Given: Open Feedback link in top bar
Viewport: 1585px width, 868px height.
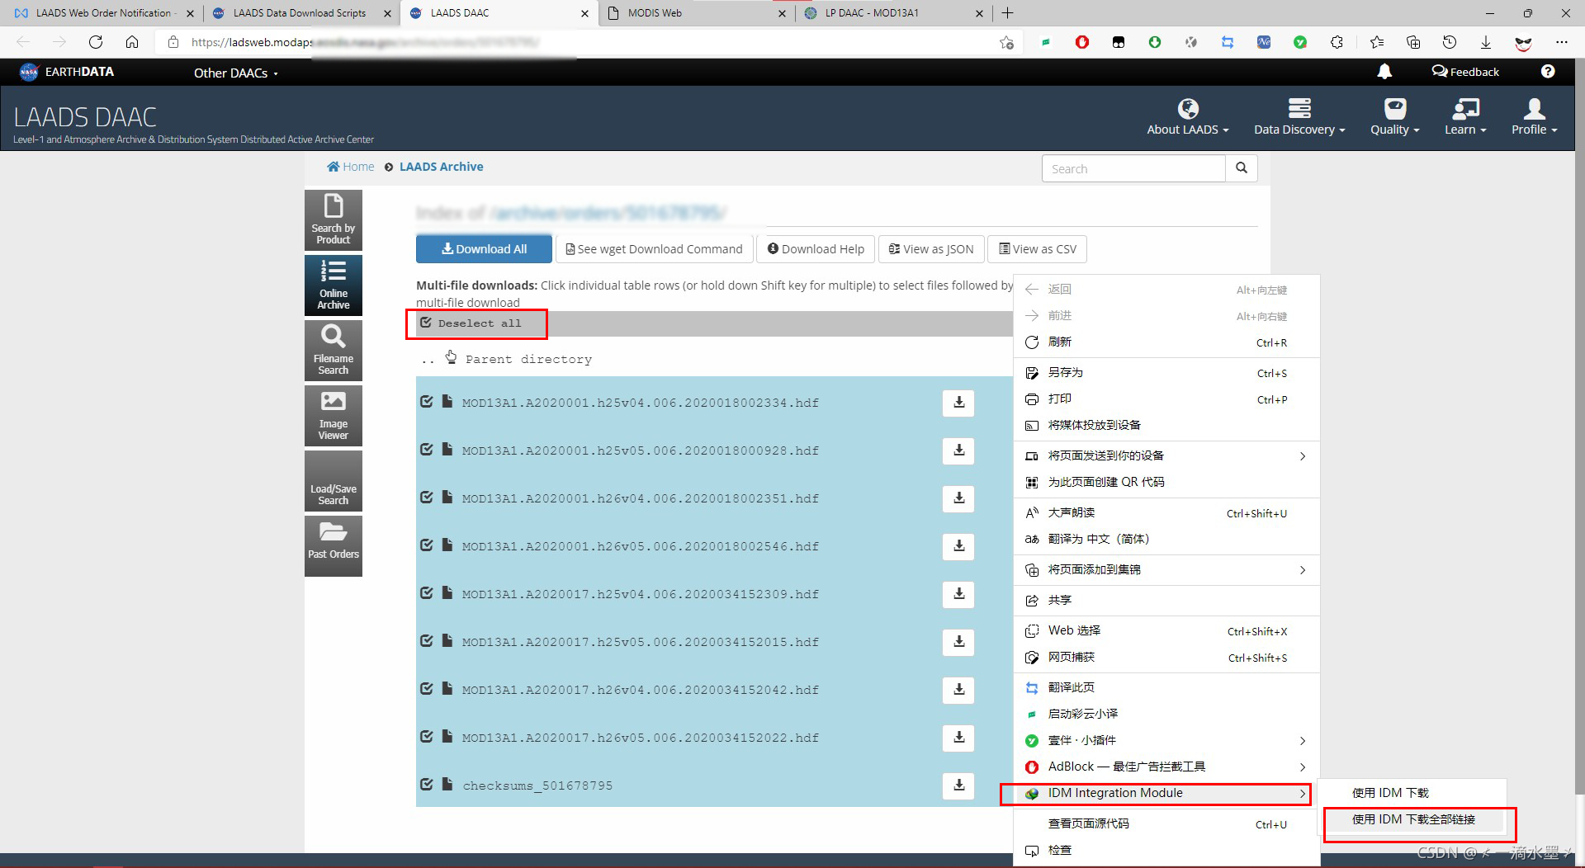Looking at the screenshot, I should point(1465,72).
